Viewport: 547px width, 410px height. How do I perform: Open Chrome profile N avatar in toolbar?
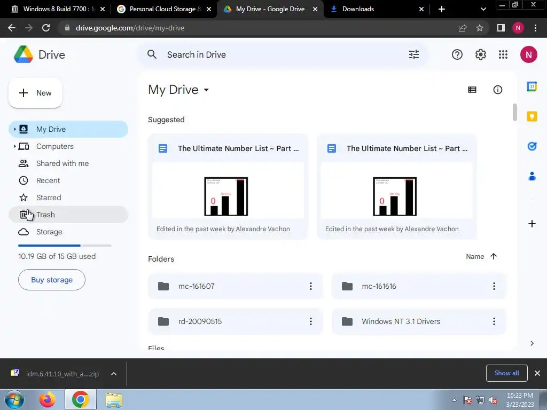[518, 28]
